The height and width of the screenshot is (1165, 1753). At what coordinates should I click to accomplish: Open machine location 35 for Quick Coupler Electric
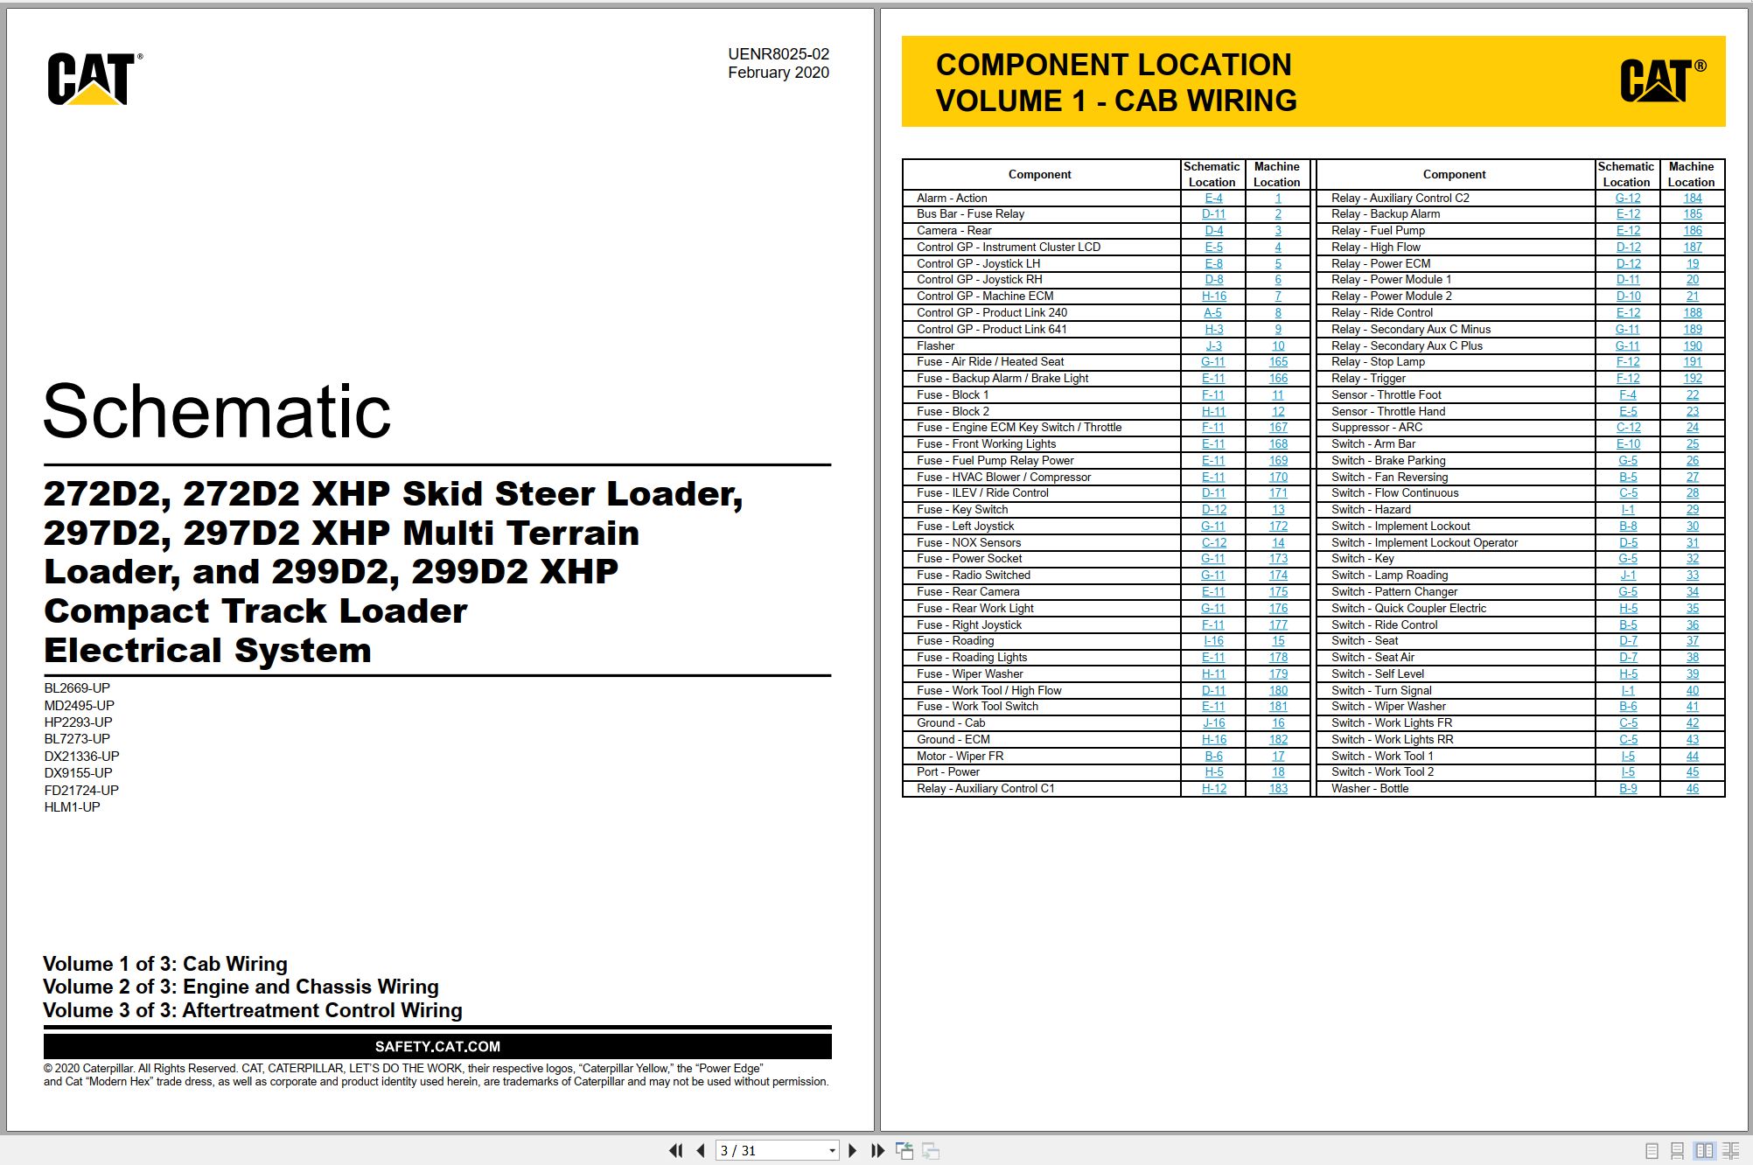pos(1693,609)
